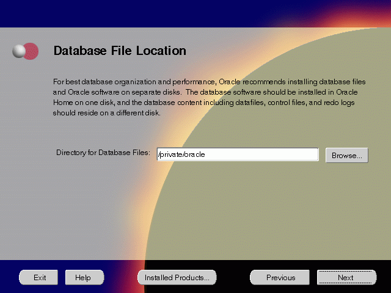Click the red and white spheres logo

tap(26, 51)
